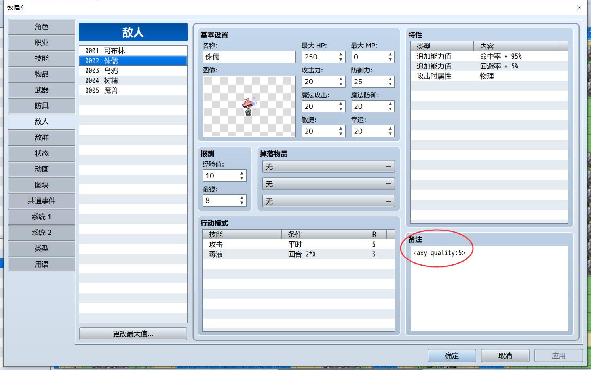Go to the 共通事件 tab

point(42,201)
